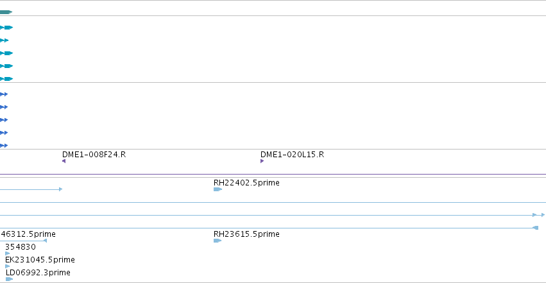546x283 pixels.
Task: Click the purple arrow under DME1-020L15.R
Action: pos(262,161)
